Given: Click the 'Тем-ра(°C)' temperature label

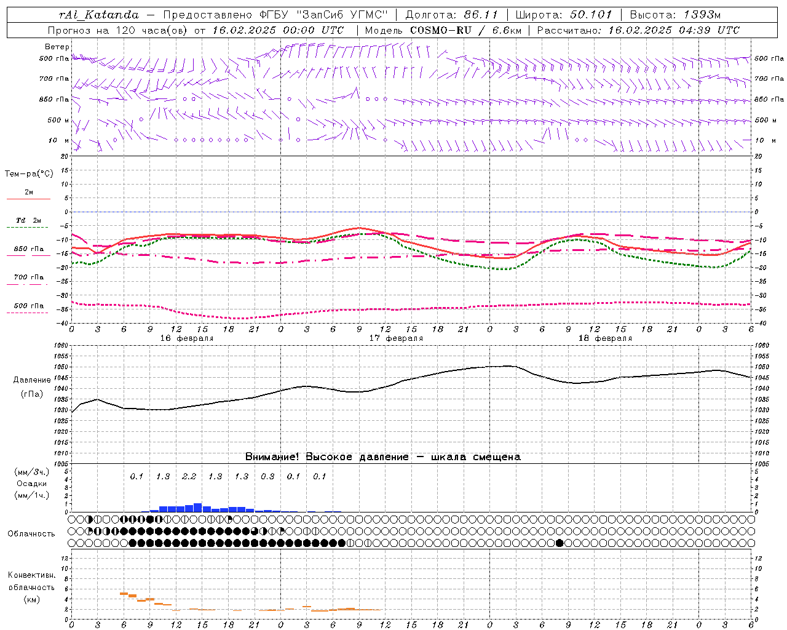Looking at the screenshot, I should [29, 174].
